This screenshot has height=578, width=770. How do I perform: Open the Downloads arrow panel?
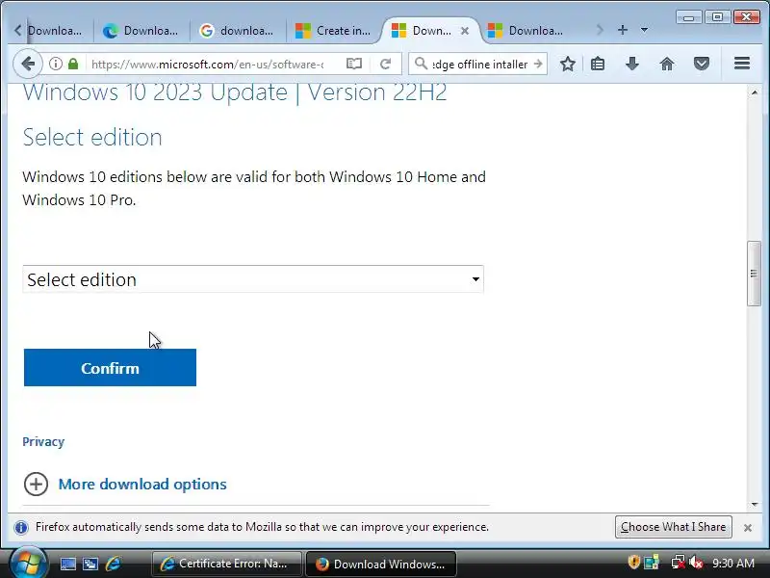pyautogui.click(x=632, y=64)
